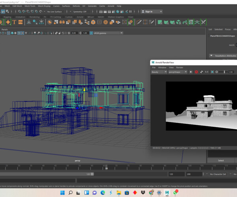Click the white circle snapshot icon in RenderView
This screenshot has height=197, width=237.
[x=191, y=72]
